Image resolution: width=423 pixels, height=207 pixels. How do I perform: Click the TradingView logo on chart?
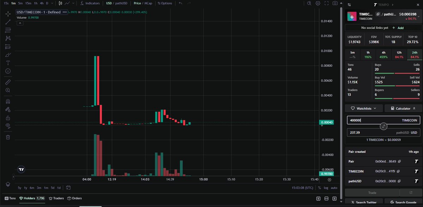click(22, 169)
